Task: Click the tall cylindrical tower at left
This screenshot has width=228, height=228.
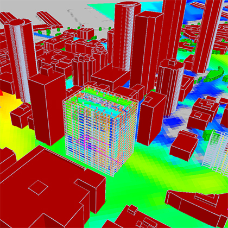Action: 20,60
